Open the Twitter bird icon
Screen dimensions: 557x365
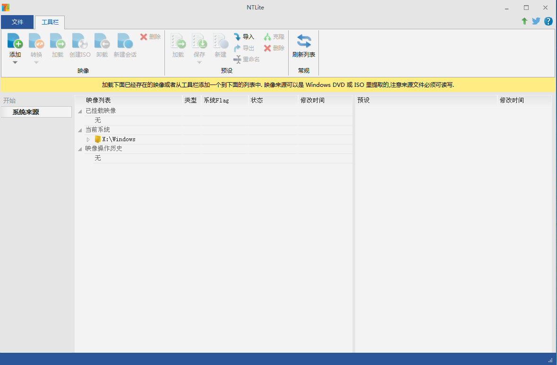coord(536,21)
